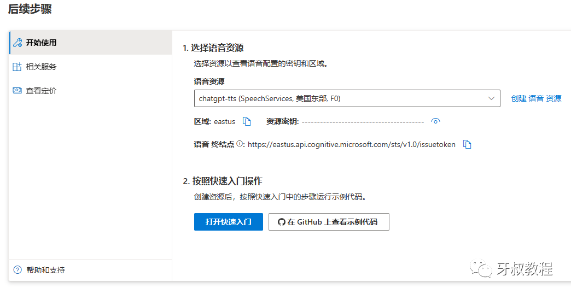
Task: Click the 打开快速入门 button
Action: point(228,222)
